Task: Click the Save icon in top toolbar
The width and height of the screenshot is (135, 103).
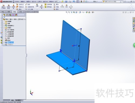Action: 66,2
